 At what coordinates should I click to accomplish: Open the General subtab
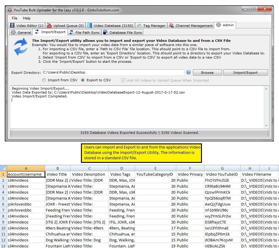coord(21,32)
